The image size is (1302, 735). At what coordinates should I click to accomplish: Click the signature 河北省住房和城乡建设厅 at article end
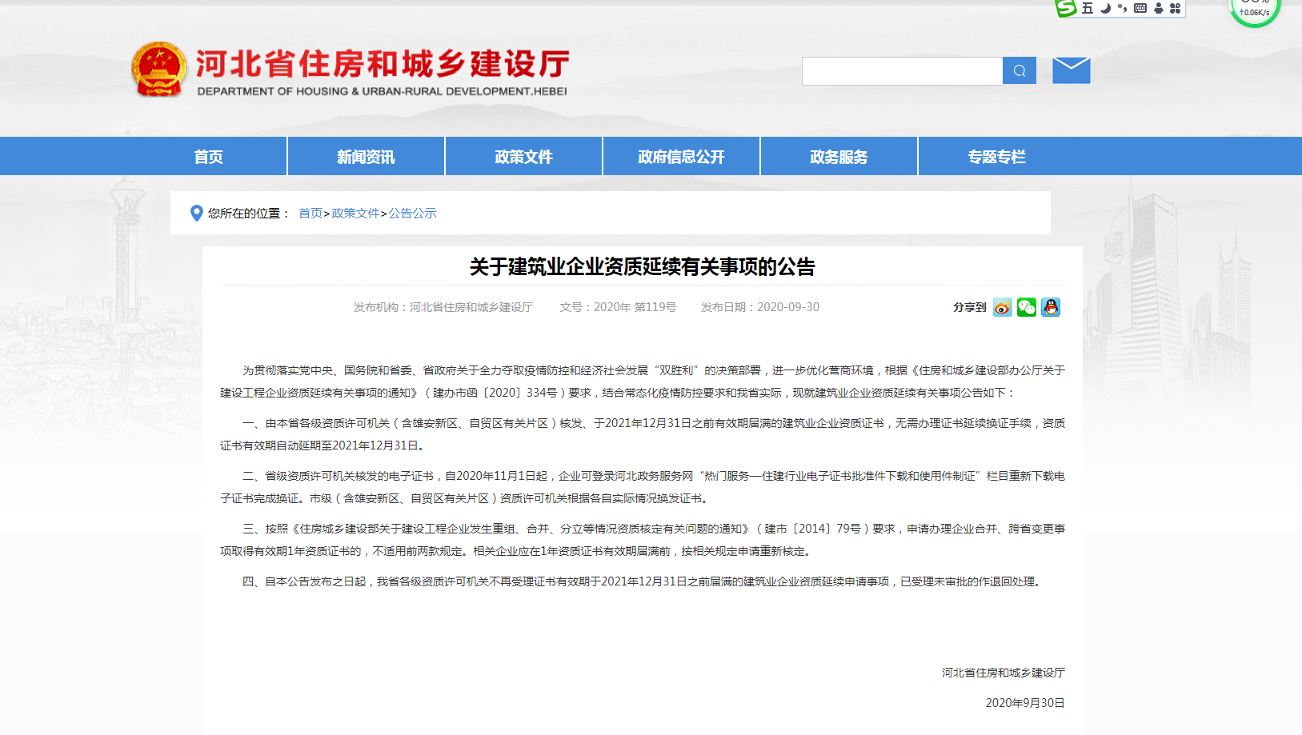point(1004,673)
